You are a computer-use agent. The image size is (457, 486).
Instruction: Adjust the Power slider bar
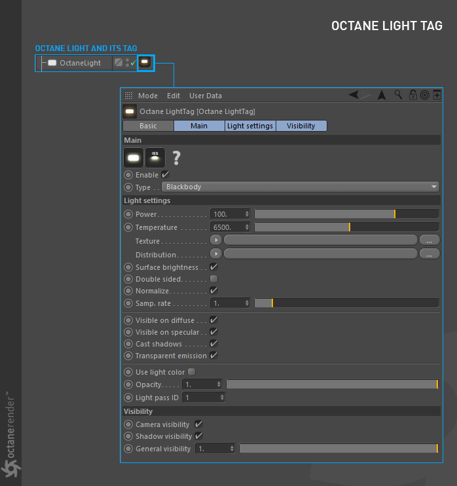(346, 214)
